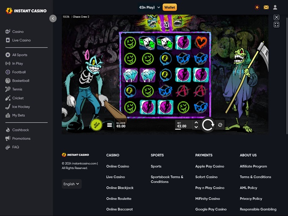Decrease the bet with the down arrow
The width and height of the screenshot is (288, 216).
(x=196, y=127)
